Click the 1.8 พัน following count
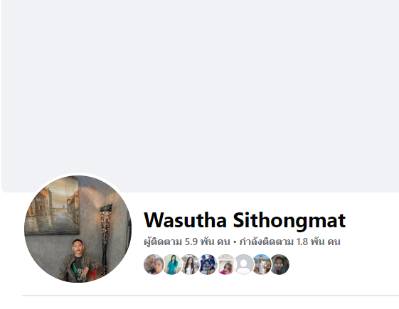The image size is (399, 309). (310, 242)
